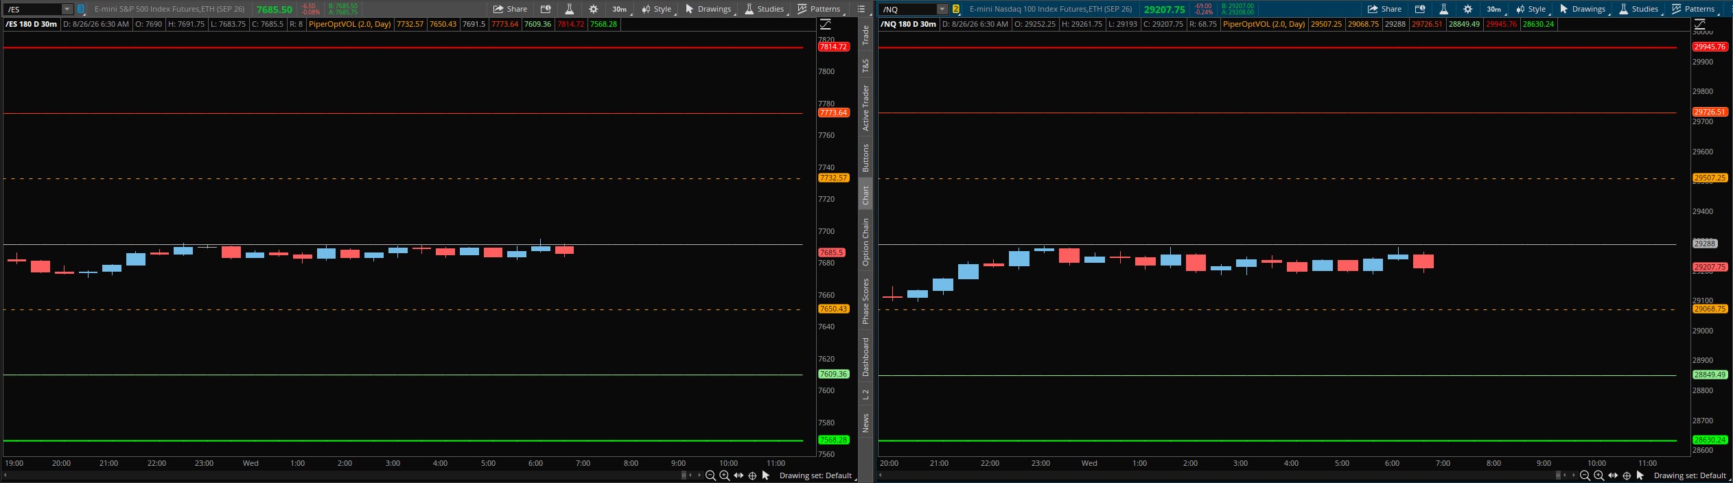Viewport: 1733px width, 483px height.
Task: Switch to the Trade sidebar tab
Action: point(865,35)
